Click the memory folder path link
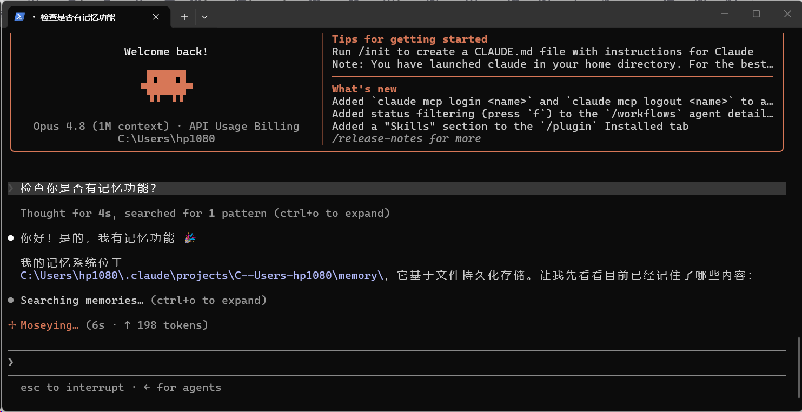This screenshot has width=802, height=412. (x=202, y=275)
